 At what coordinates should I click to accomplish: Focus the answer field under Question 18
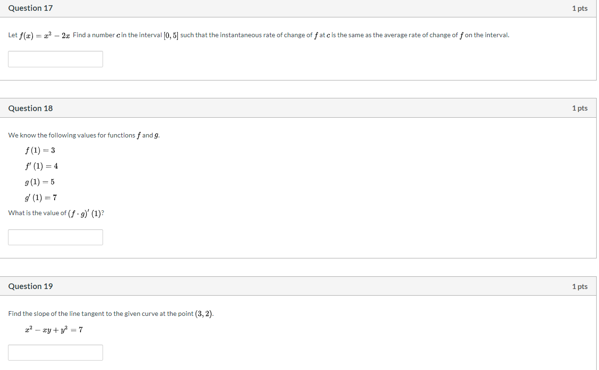click(x=56, y=237)
